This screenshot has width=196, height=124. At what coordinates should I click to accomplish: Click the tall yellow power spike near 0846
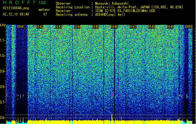coord(112,117)
